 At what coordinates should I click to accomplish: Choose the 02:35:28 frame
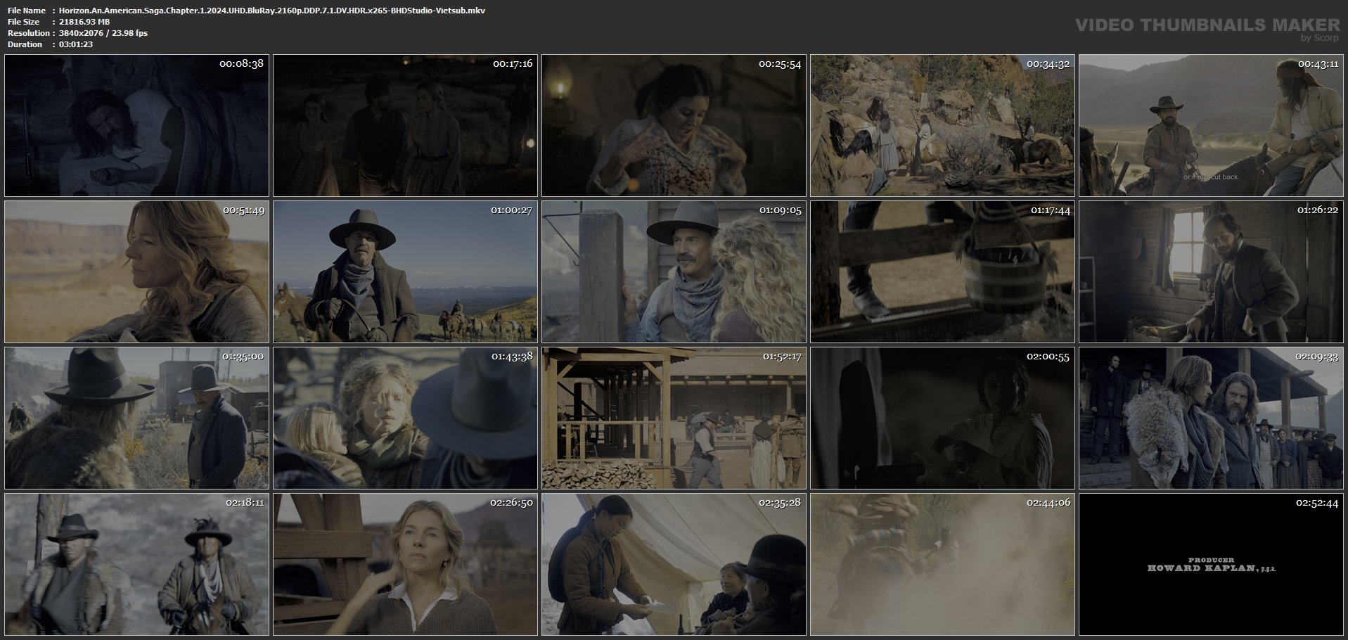click(x=674, y=565)
